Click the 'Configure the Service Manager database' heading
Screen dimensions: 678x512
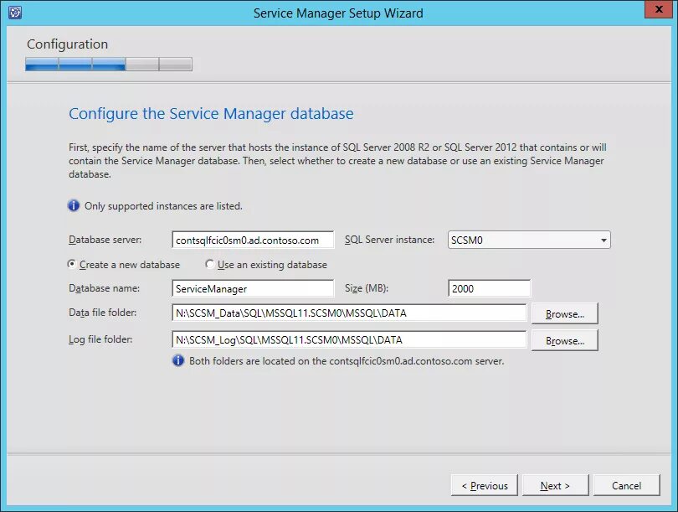(211, 114)
